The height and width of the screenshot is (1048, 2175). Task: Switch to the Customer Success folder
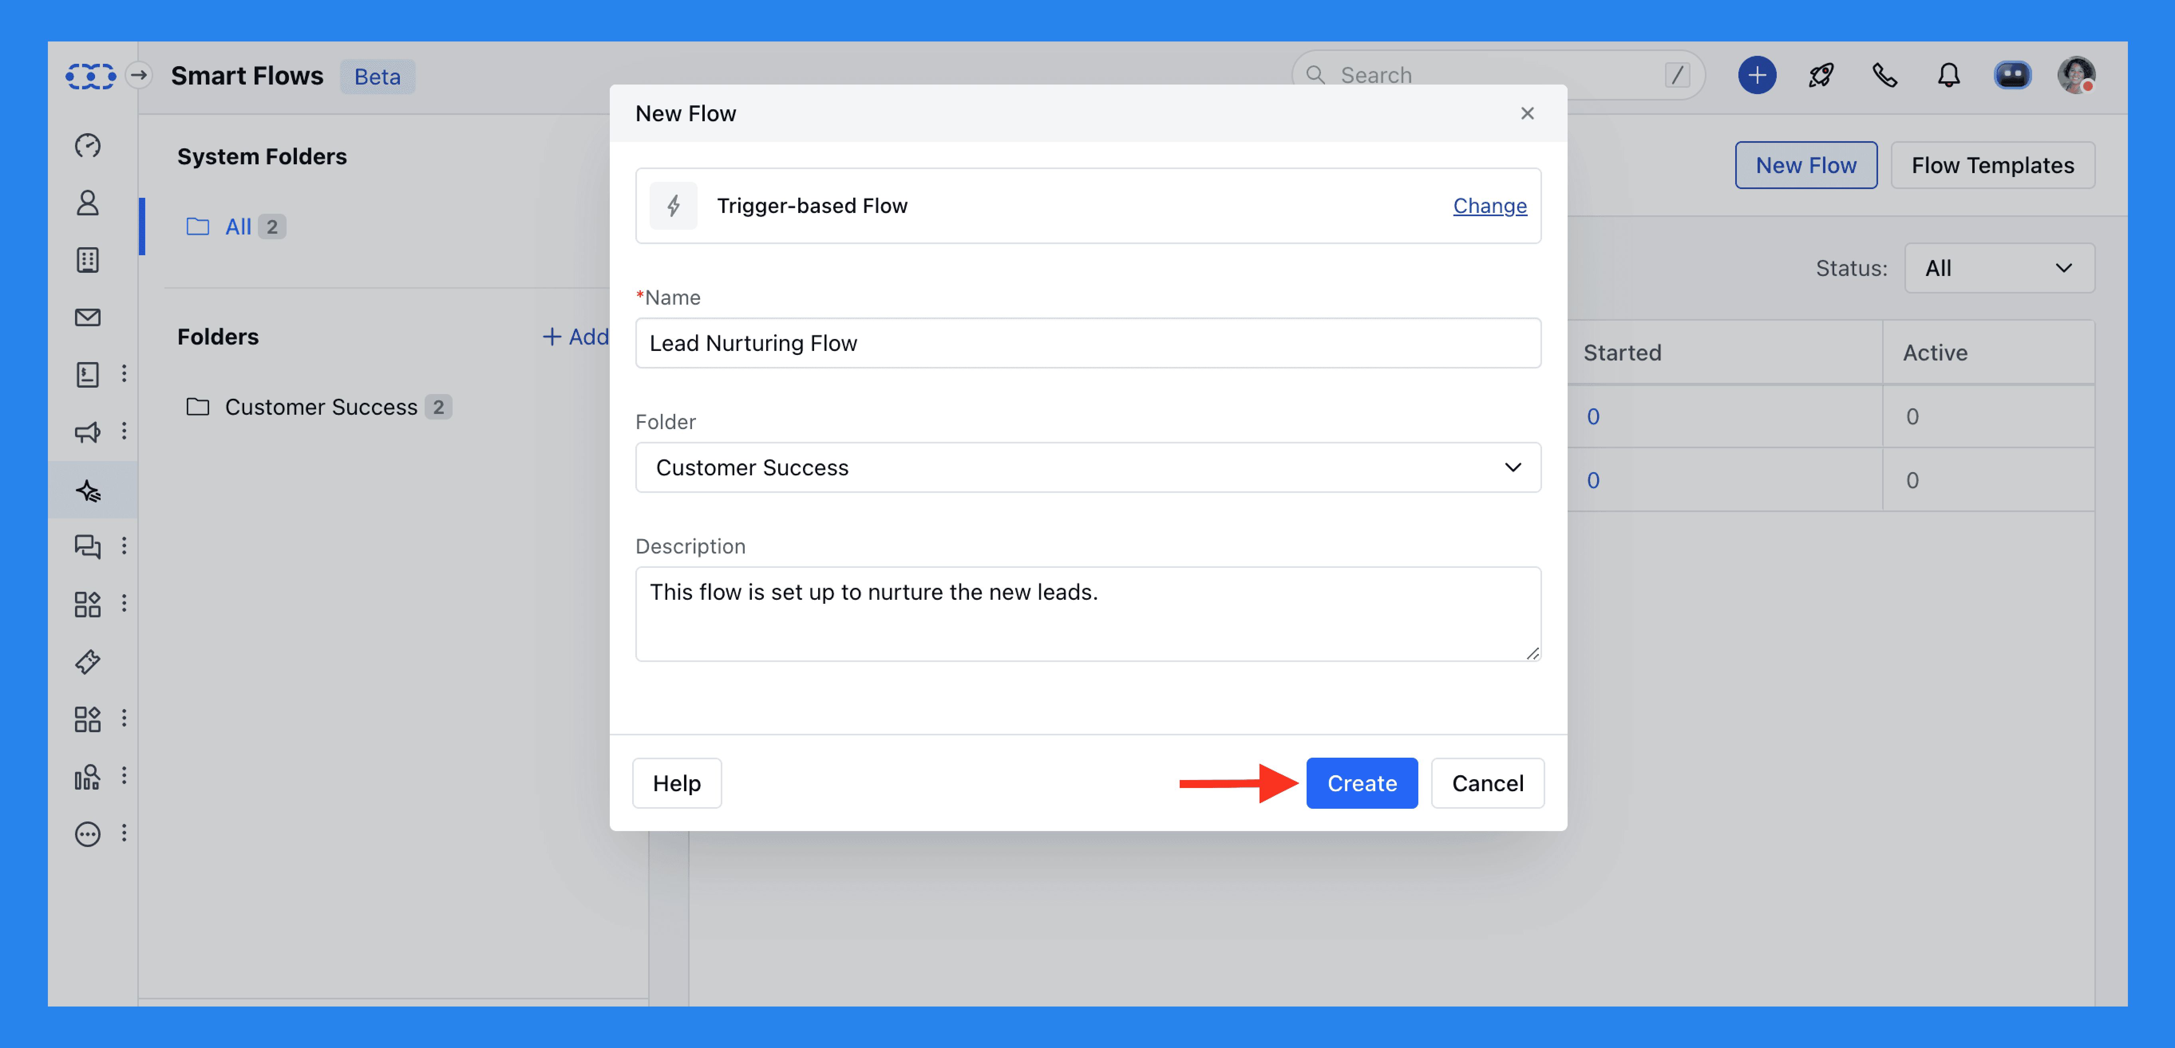click(x=322, y=406)
